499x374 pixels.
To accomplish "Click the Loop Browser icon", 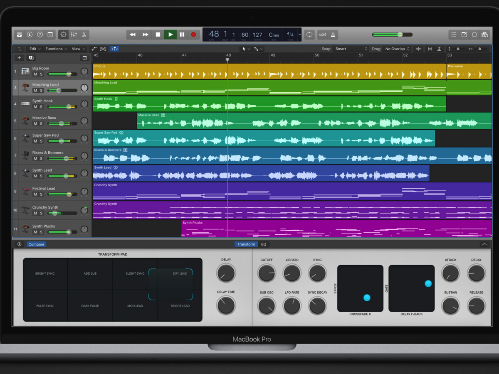I will pyautogui.click(x=474, y=34).
